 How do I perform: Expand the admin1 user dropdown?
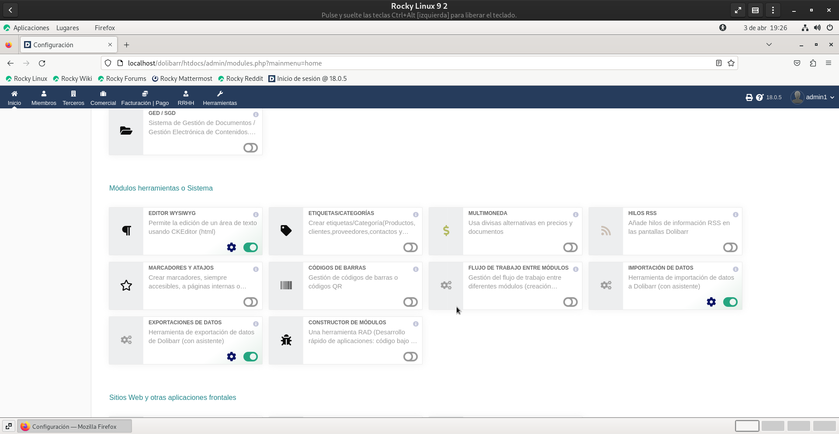pyautogui.click(x=813, y=97)
